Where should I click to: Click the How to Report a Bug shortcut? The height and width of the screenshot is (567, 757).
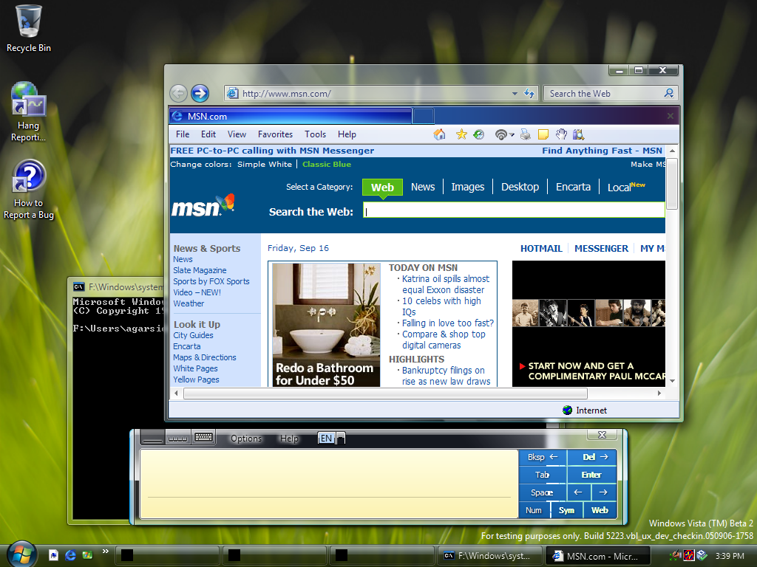click(29, 190)
